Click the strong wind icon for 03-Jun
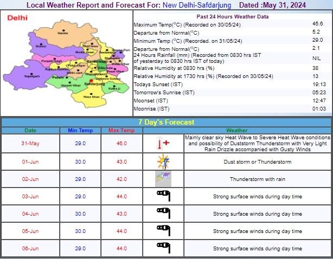Viewport: 333px width, 259px height. tap(162, 196)
